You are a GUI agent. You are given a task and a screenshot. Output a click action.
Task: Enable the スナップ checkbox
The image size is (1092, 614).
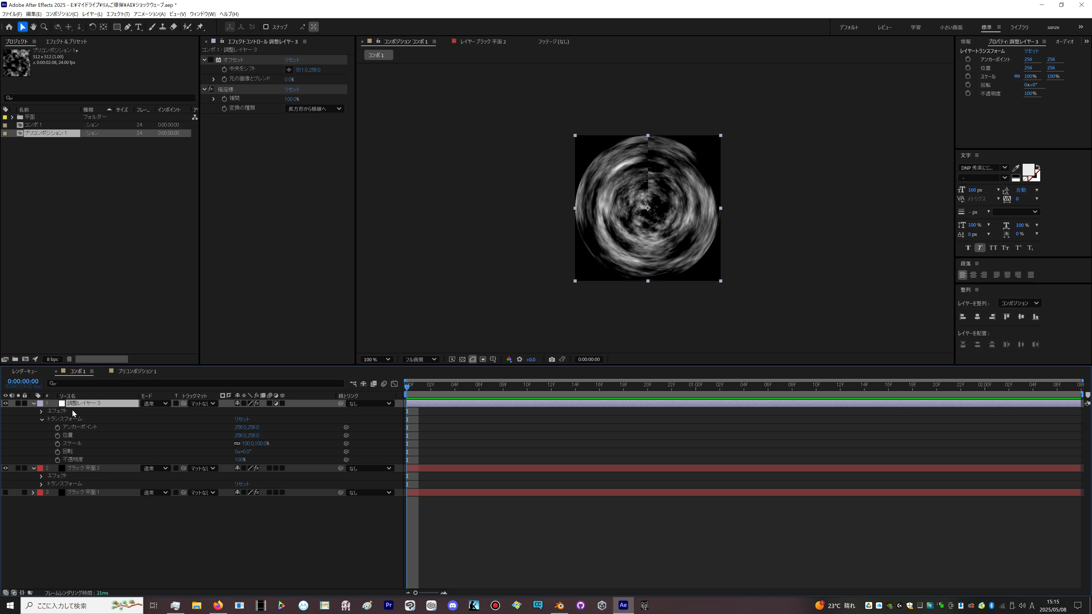click(x=266, y=27)
